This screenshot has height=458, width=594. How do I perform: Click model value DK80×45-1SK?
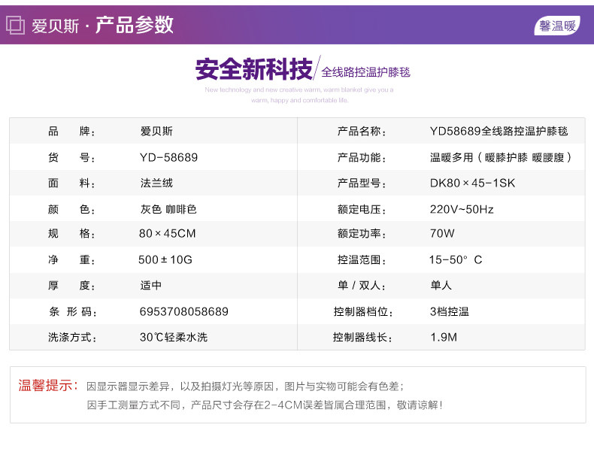pos(472,184)
